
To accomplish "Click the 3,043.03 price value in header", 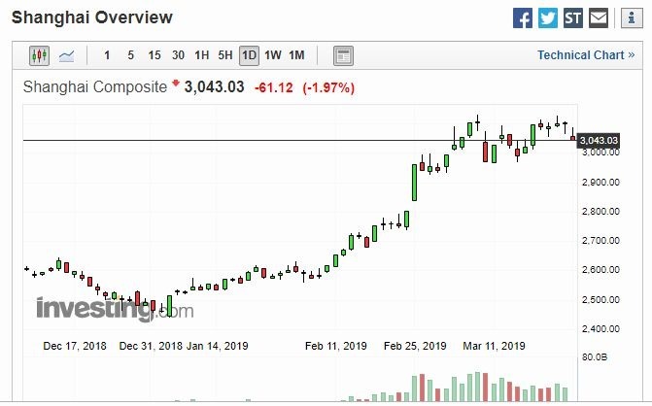I will (214, 86).
